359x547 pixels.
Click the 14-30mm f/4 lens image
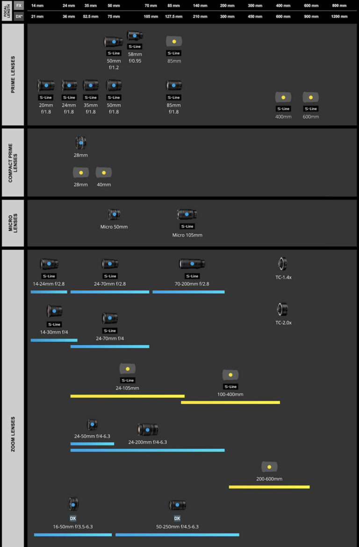click(x=54, y=311)
